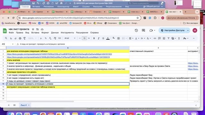Click the search menus magnifier icon
This screenshot has height=115, width=205.
[x=6, y=38]
